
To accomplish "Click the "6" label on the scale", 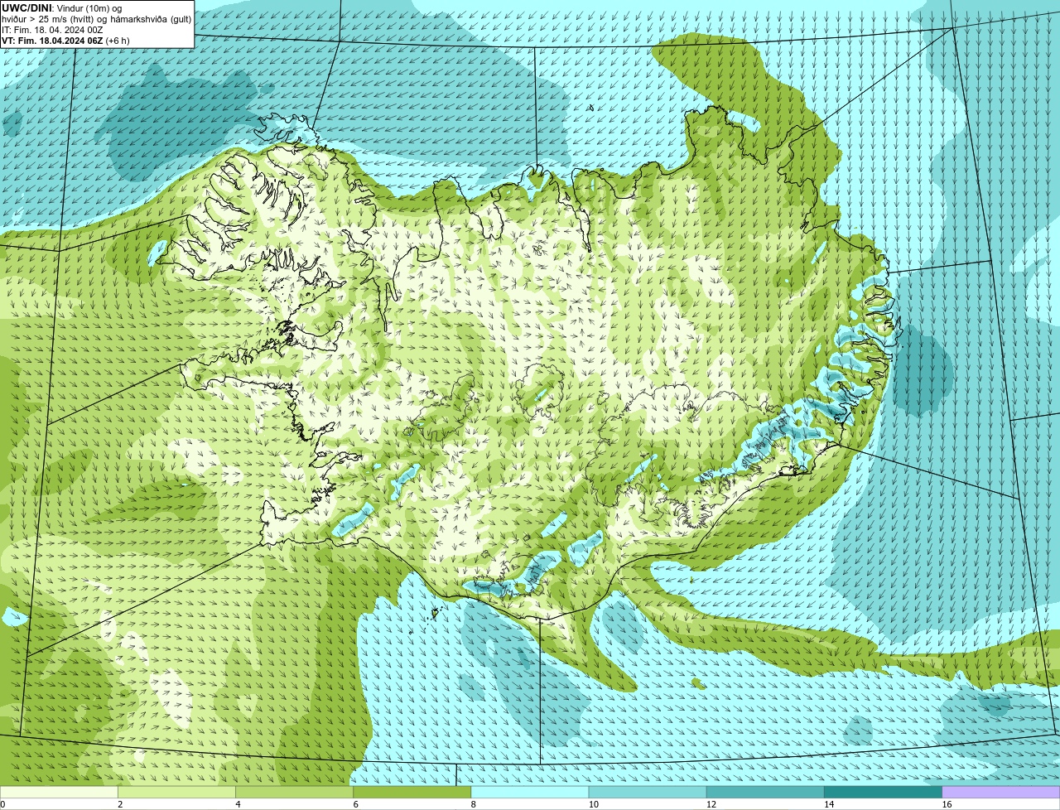I will [x=355, y=804].
